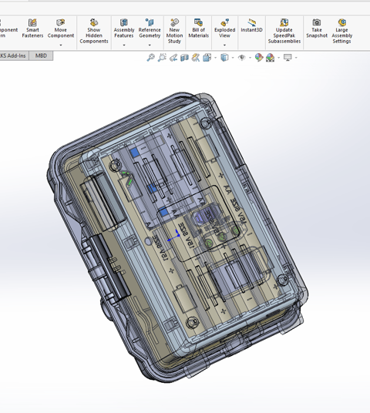Click Edit Appearance icon
Viewport: 370px width, 413px height.
(259, 58)
